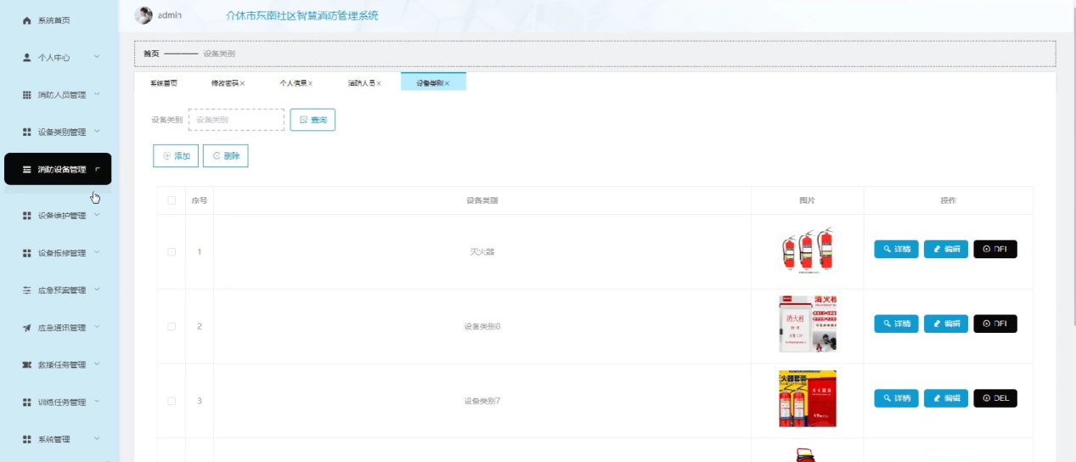This screenshot has width=1076, height=462.
Task: Click the cell text 设备类别7
Action: pos(482,401)
